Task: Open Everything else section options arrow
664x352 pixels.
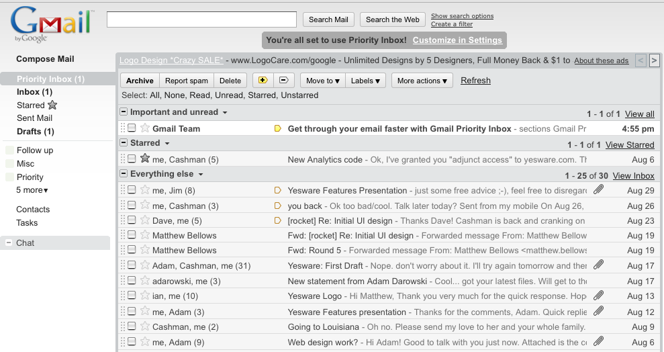Action: [201, 175]
